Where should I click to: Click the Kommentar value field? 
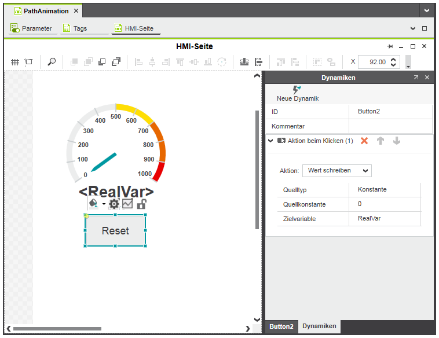click(390, 126)
